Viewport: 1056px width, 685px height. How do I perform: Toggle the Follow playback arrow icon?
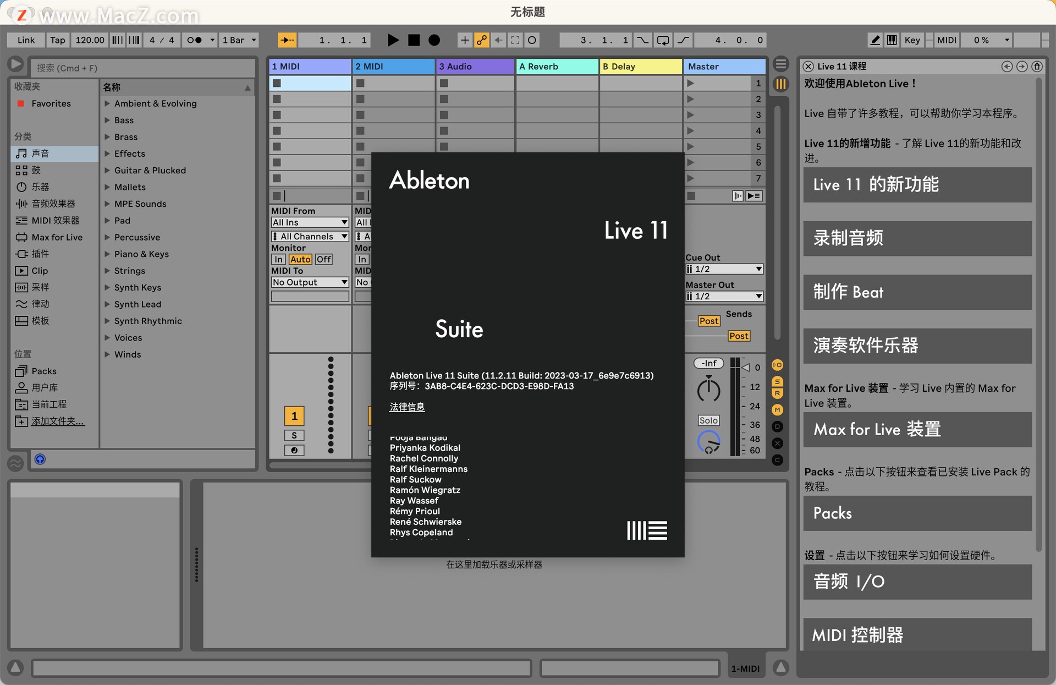coord(287,40)
